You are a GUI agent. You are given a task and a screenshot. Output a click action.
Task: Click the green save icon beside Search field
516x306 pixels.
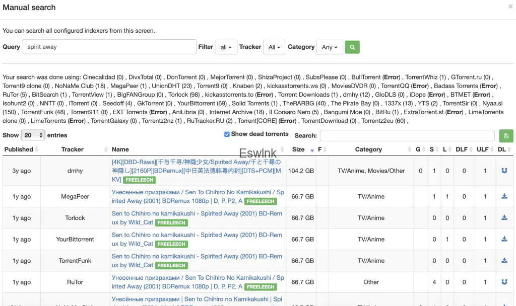[x=505, y=135]
